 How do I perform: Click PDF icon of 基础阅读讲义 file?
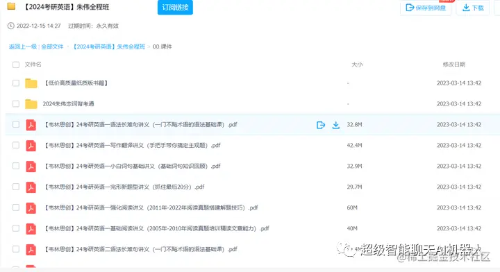(x=31, y=229)
